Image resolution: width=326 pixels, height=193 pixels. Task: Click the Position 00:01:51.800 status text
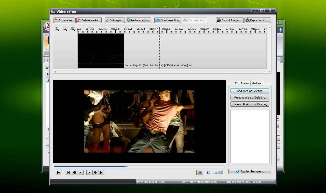tap(151, 182)
